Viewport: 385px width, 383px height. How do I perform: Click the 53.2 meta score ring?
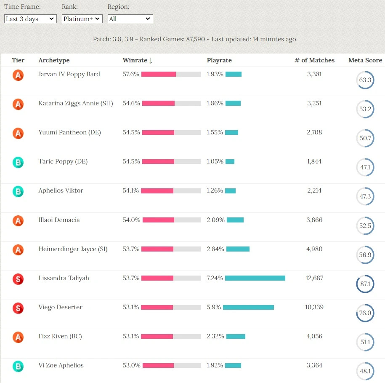click(x=365, y=109)
